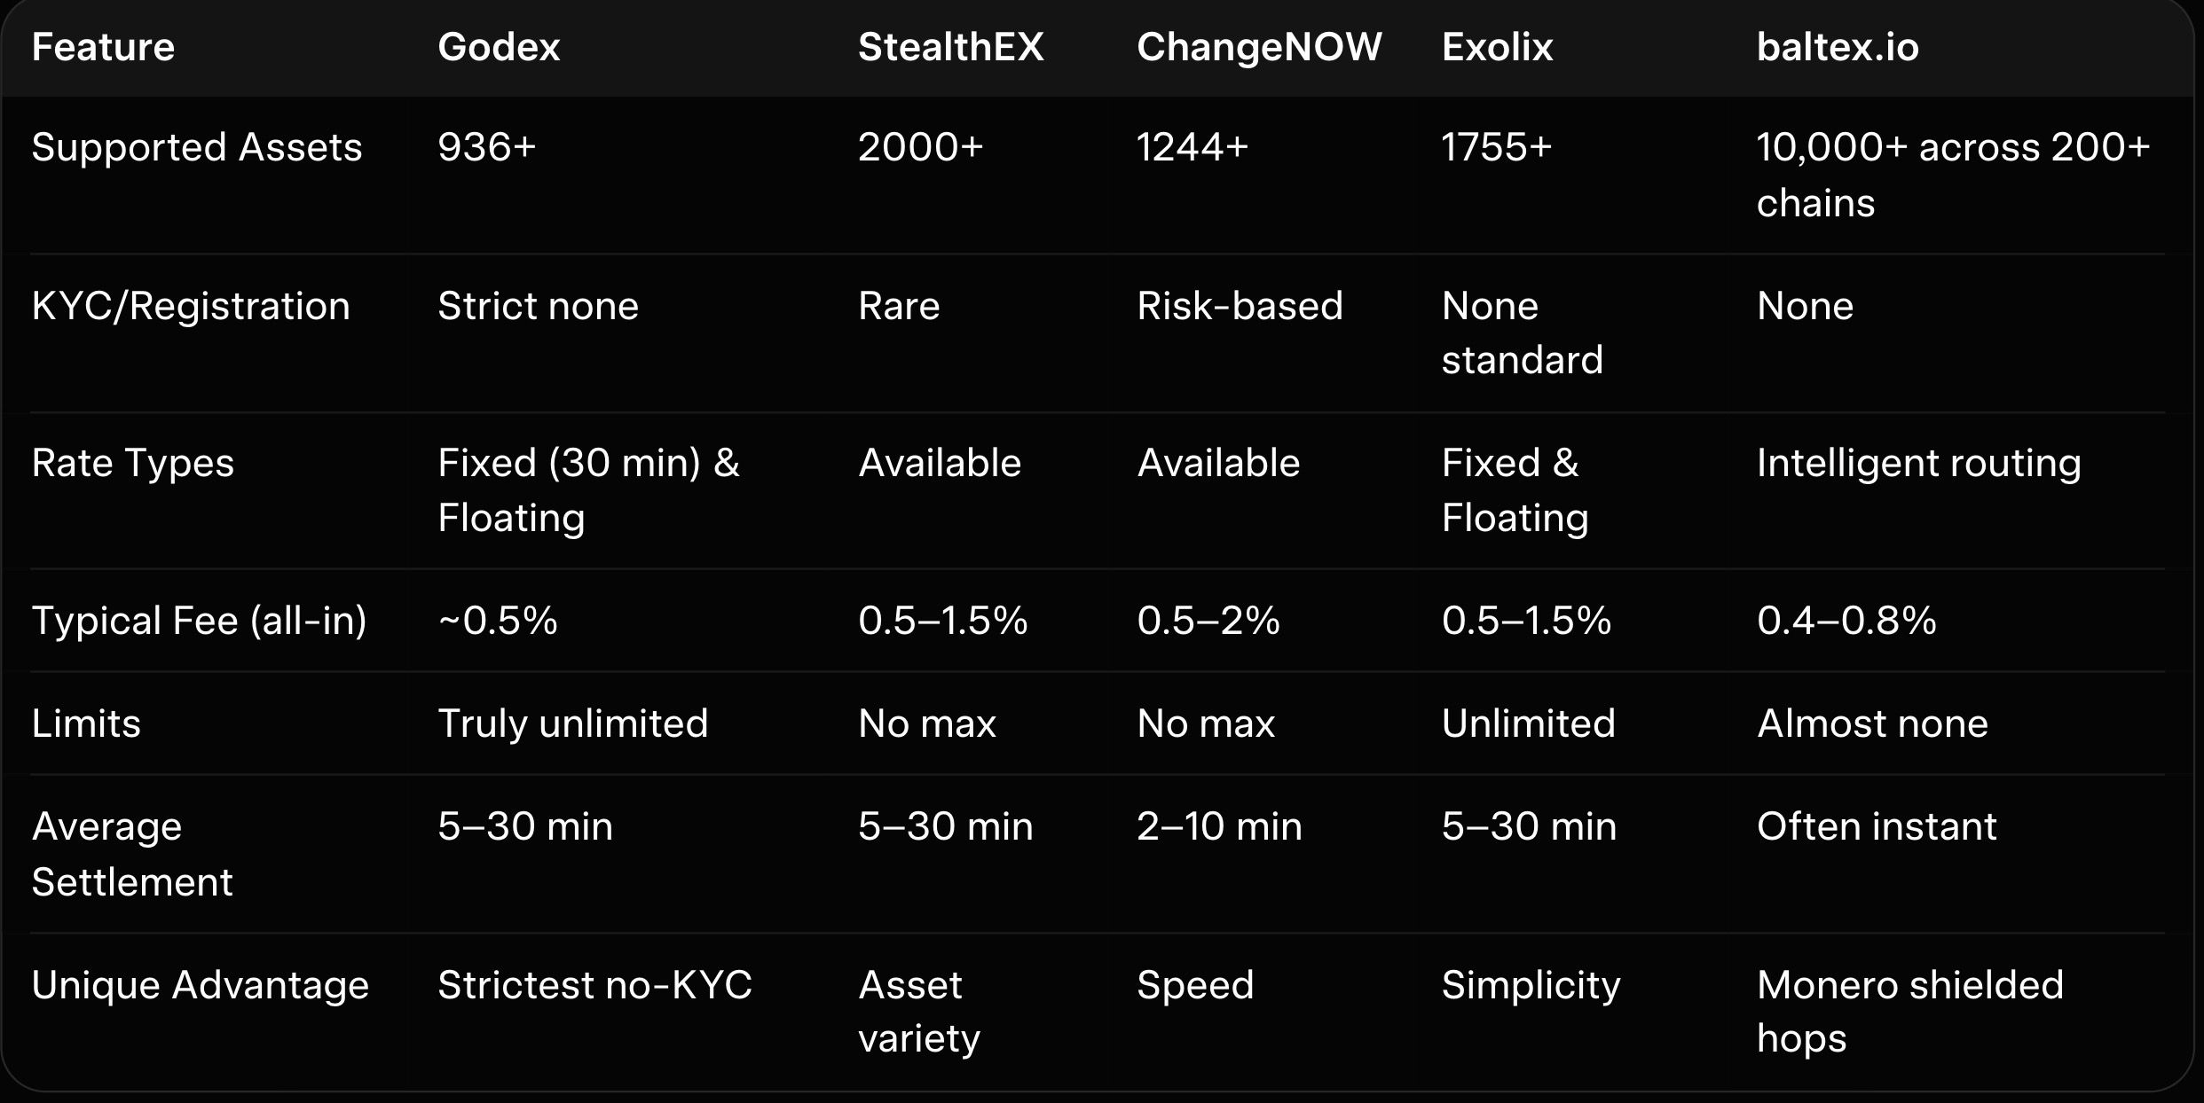Viewport: 2204px width, 1103px height.
Task: Click the Truly unlimited limits cell
Action: point(572,724)
